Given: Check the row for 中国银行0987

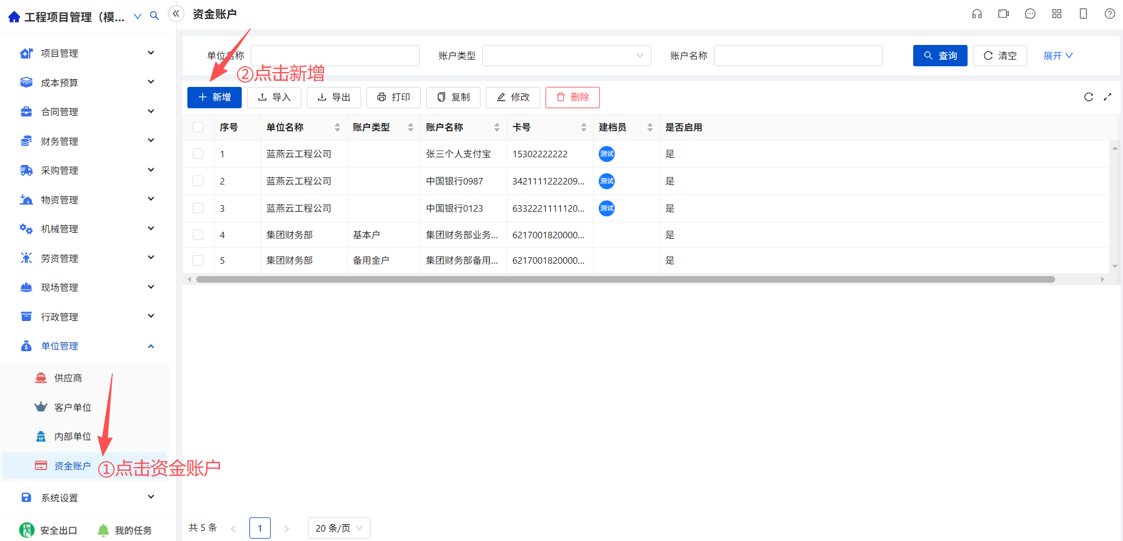Looking at the screenshot, I should (x=198, y=181).
